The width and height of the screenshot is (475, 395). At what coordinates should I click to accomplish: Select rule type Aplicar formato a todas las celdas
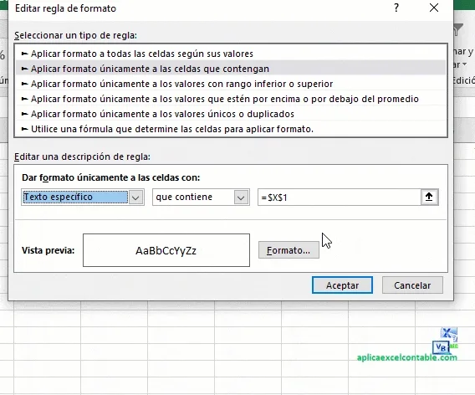(x=231, y=54)
